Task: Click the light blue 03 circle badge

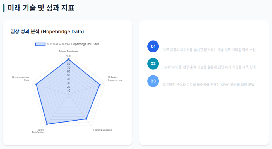Action: (153, 81)
